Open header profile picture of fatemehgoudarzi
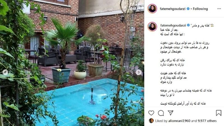Viewport: 224px width, 126px height. (x=152, y=9)
